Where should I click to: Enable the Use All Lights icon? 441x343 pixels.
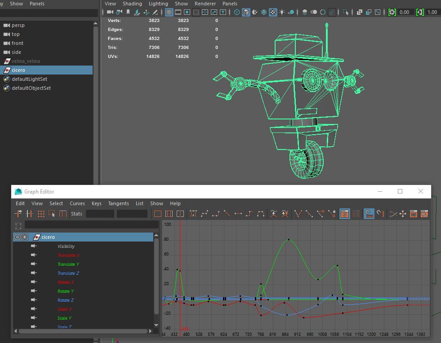[281, 12]
